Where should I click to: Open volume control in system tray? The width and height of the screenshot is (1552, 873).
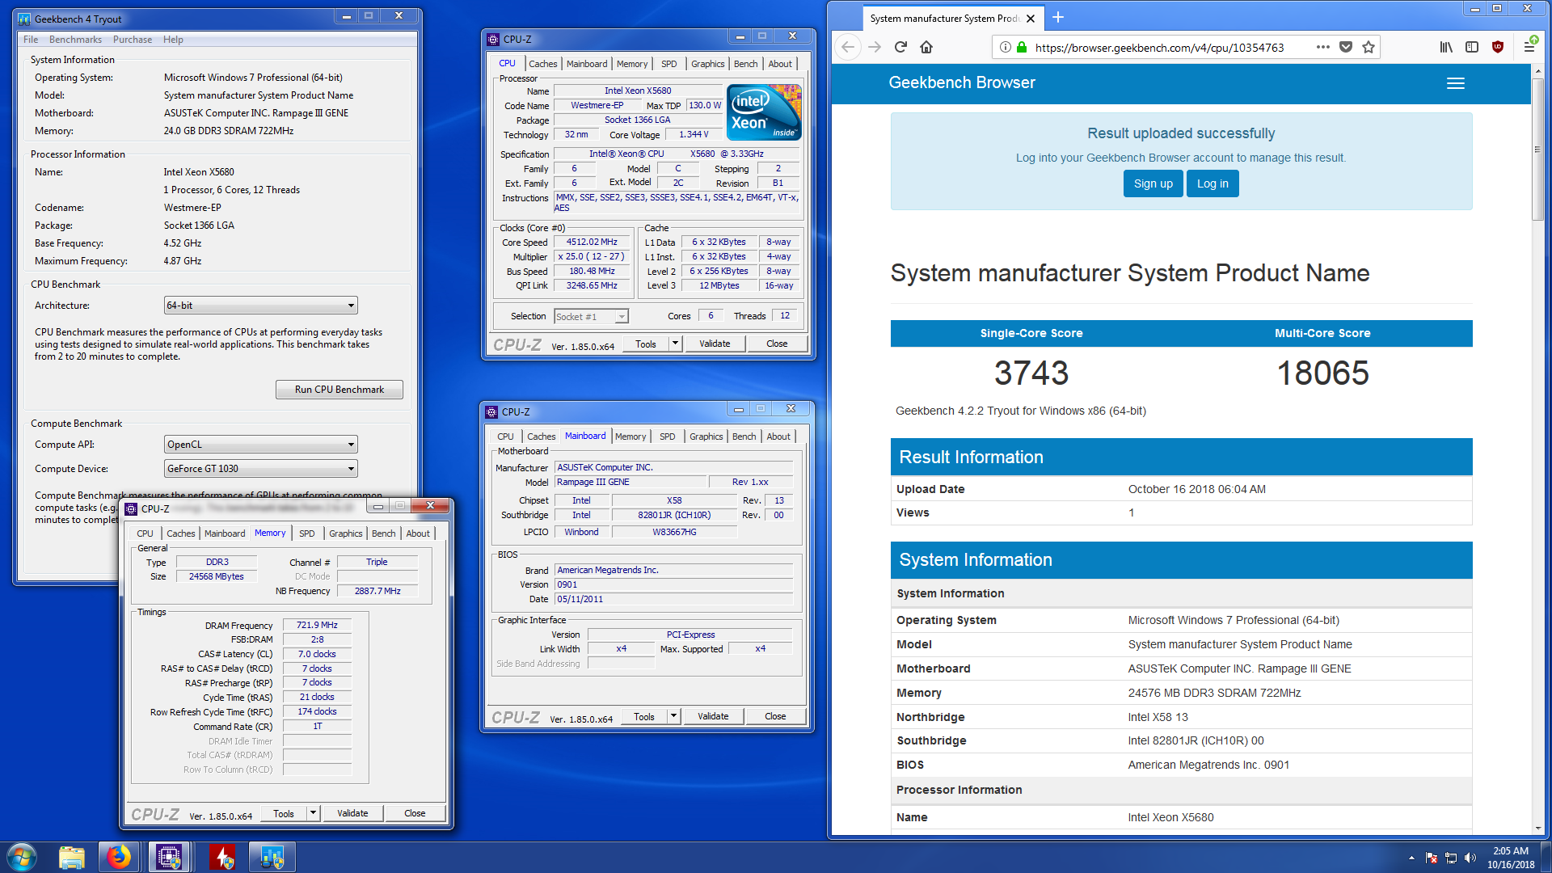[1470, 858]
